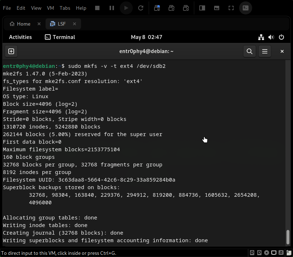Toggle the VMware sidebar panel icon
Image resolution: width=293 pixels, height=257 pixels.
(202, 8)
